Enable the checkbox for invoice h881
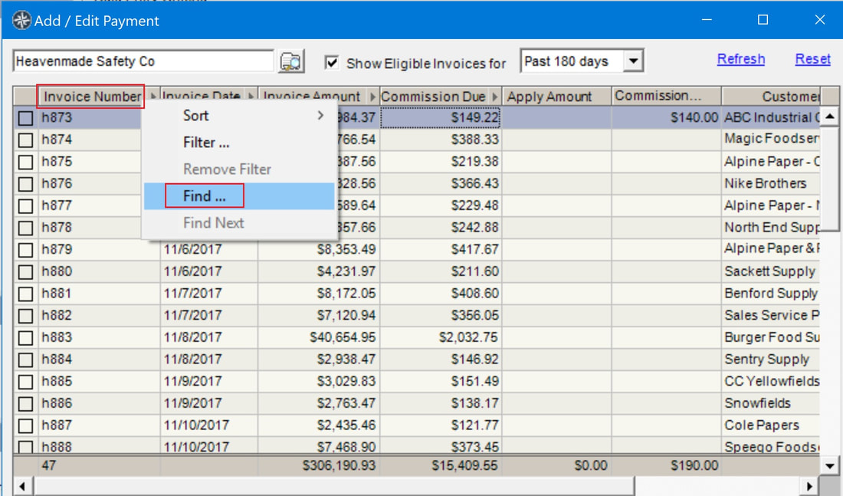Image resolution: width=843 pixels, height=496 pixels. click(25, 294)
